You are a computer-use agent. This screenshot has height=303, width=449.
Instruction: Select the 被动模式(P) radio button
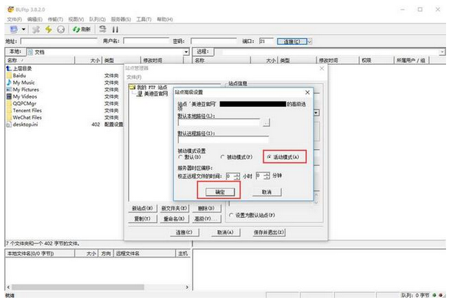222,157
